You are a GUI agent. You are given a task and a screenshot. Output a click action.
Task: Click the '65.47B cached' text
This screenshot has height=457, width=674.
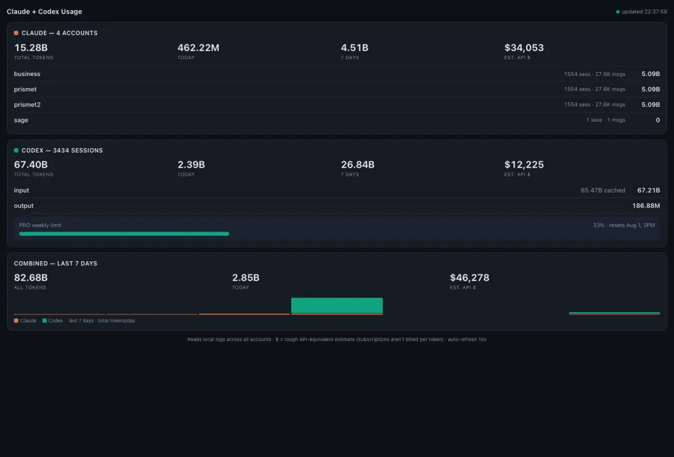603,190
